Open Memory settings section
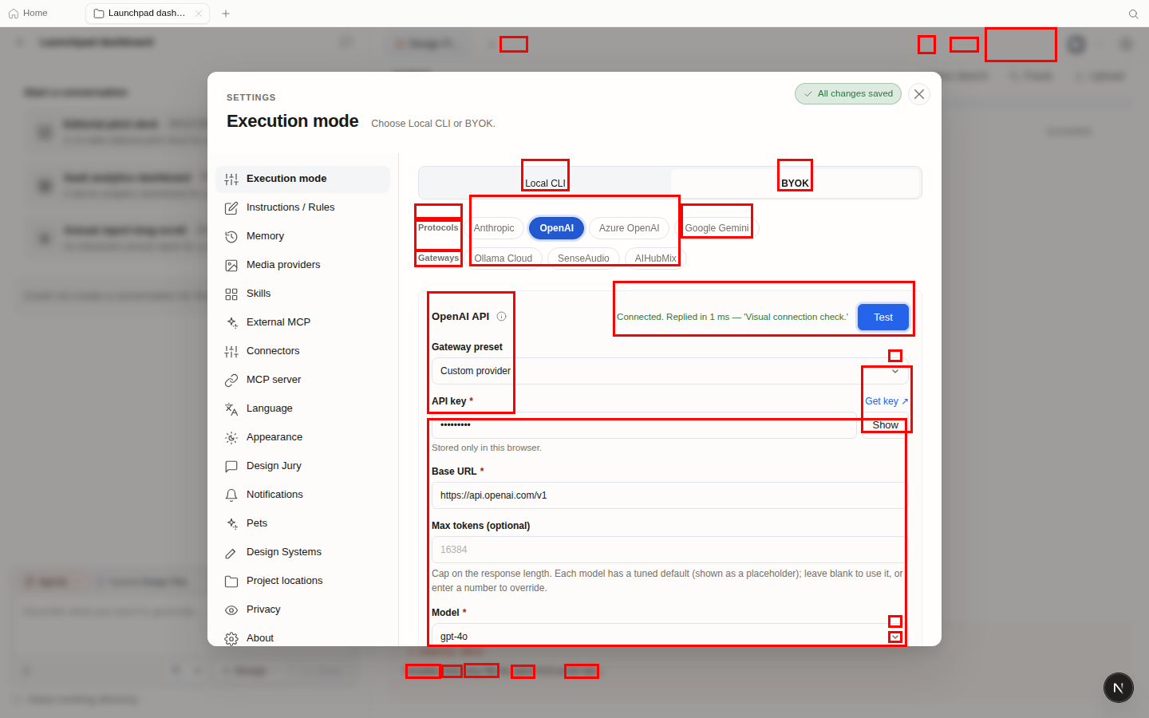This screenshot has height=718, width=1149. coord(302,236)
